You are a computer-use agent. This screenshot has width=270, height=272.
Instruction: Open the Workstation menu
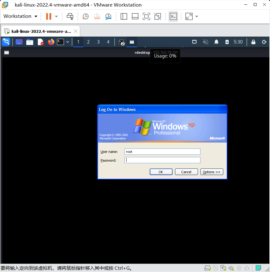(20, 16)
